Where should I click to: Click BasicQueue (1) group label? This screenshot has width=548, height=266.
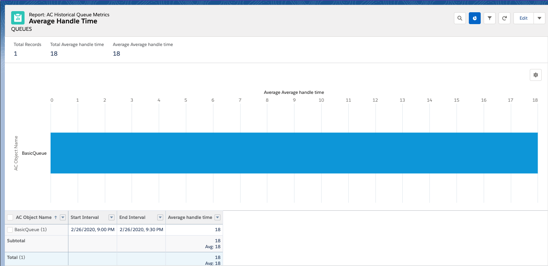(30, 230)
